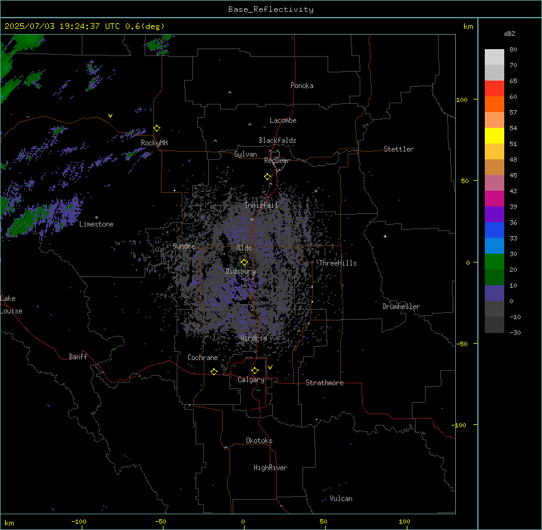The width and height of the screenshot is (542, 530).
Task: Pick the blue 33–36 dBZ legend swatch
Action: (494, 230)
